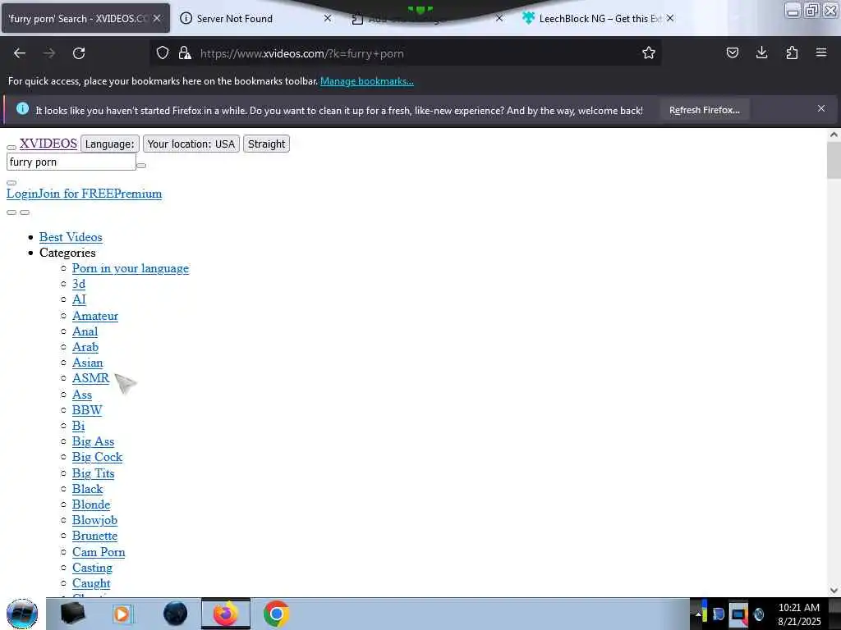
Task: Open the BBW category link
Action: [87, 410]
